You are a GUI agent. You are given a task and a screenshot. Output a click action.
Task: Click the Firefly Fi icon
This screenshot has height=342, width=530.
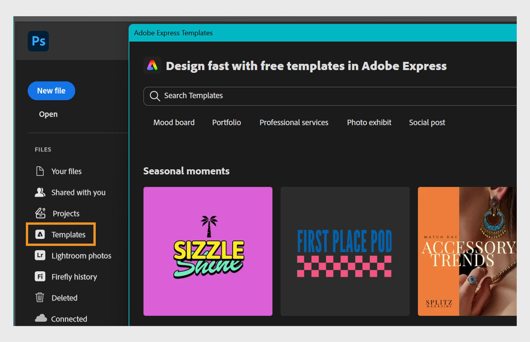click(x=40, y=276)
